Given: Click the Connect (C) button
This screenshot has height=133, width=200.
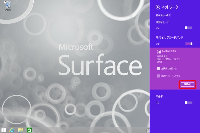Looking at the screenshot, I should 187,84.
